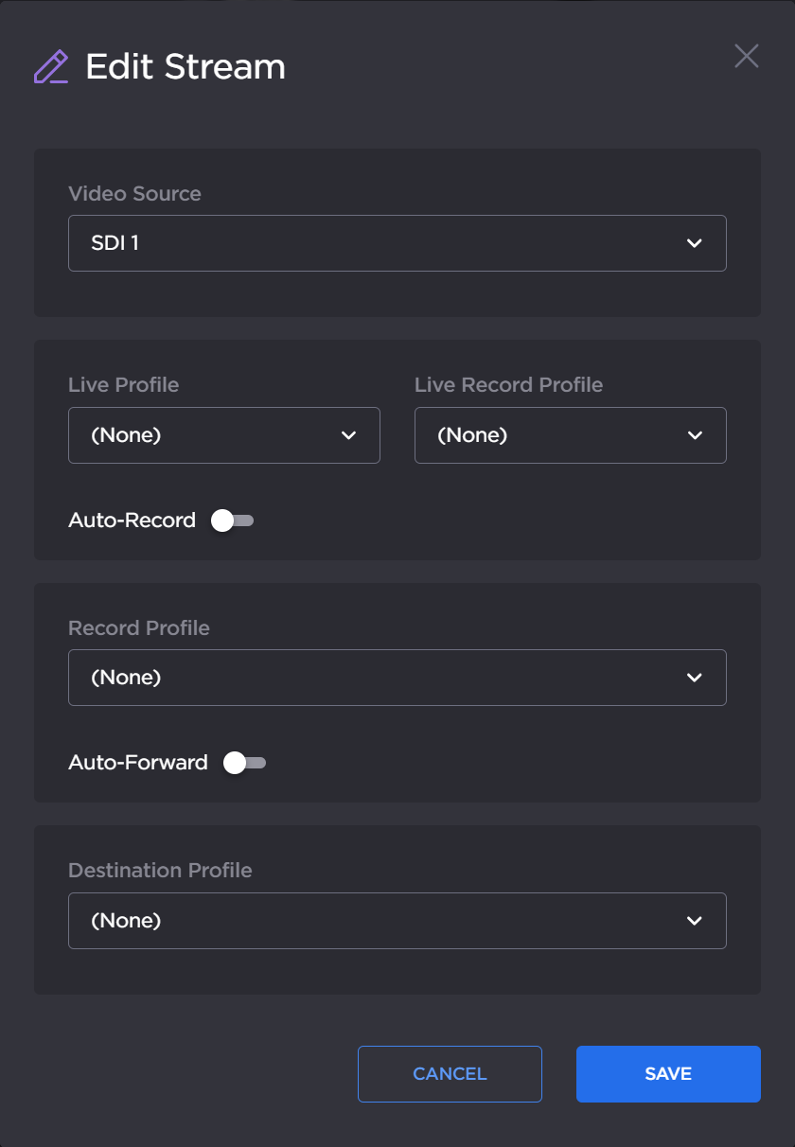Screen dimensions: 795x1147
Task: Click the chevron arrow in Record Profile box
Action: click(x=695, y=678)
